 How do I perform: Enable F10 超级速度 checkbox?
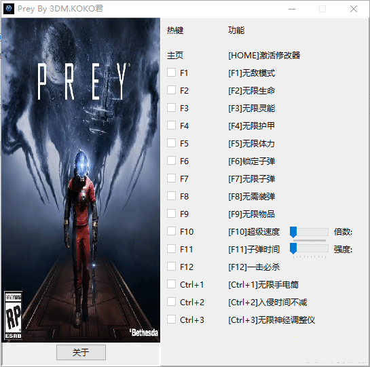[x=171, y=231]
